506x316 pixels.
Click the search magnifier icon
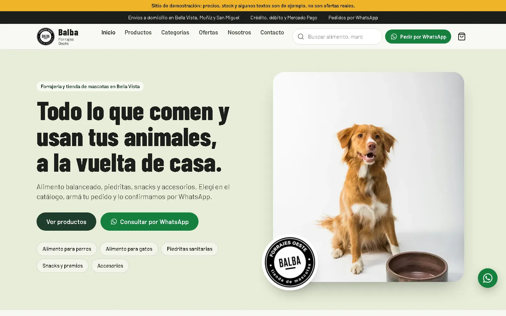coord(301,37)
